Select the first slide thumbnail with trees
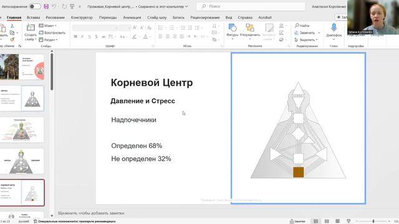 22,67
